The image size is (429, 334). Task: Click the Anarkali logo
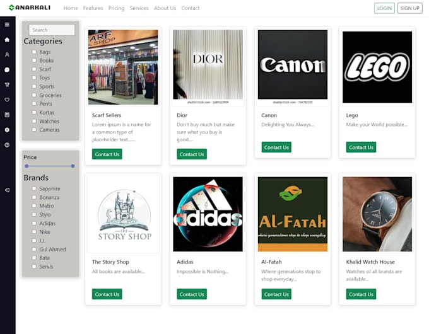(x=30, y=8)
